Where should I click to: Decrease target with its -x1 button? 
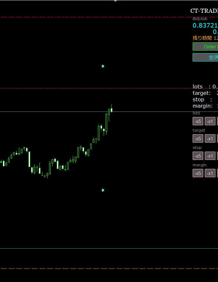210,138
